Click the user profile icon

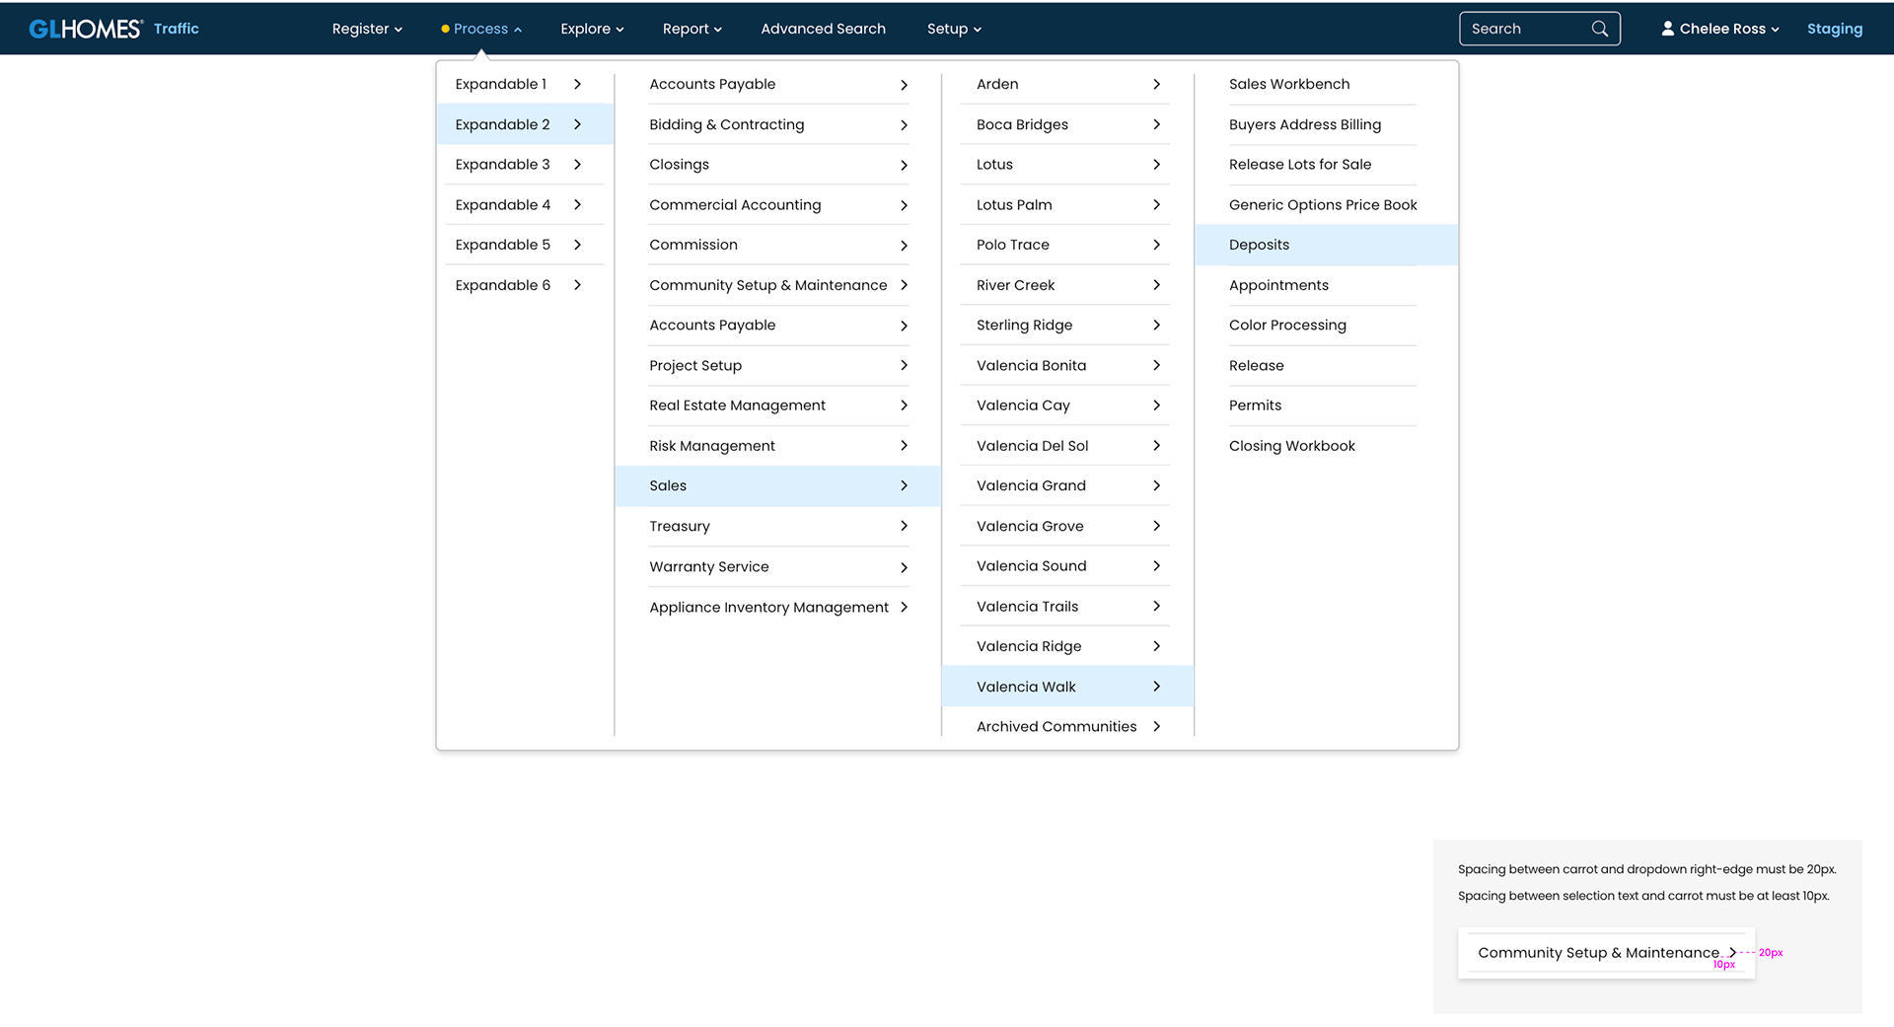click(x=1667, y=29)
